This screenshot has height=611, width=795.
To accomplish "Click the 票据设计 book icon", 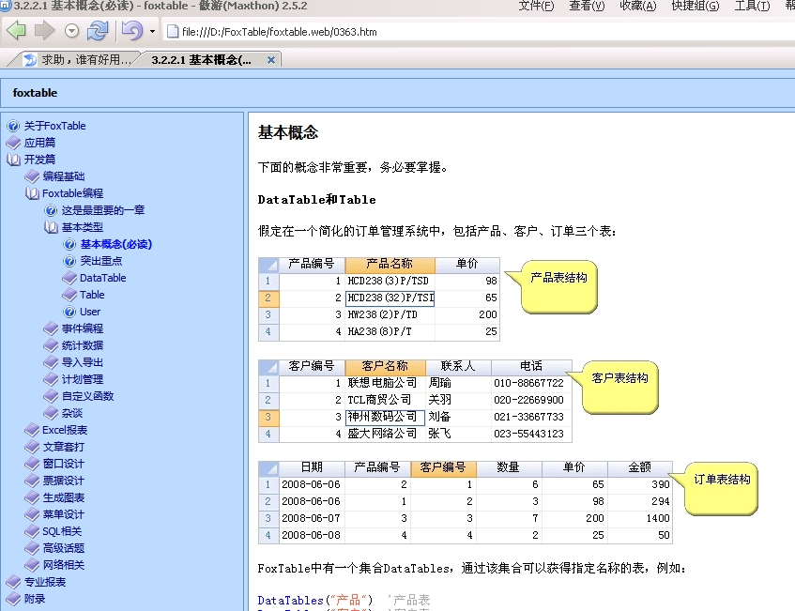I will (33, 481).
